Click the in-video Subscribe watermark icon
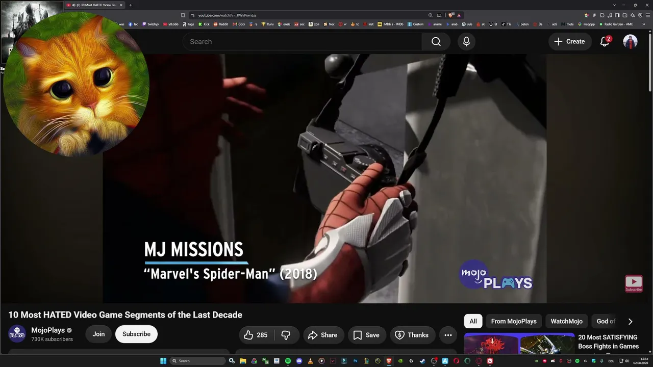 (634, 283)
